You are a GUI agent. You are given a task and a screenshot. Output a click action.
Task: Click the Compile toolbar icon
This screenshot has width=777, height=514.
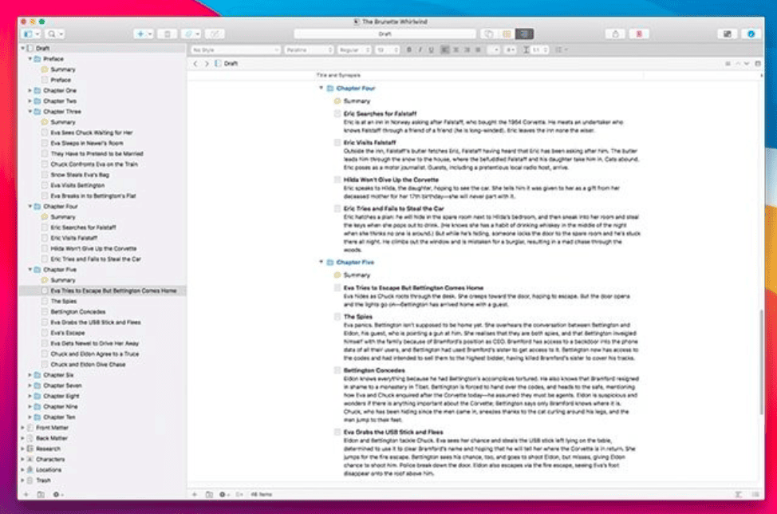pos(615,34)
